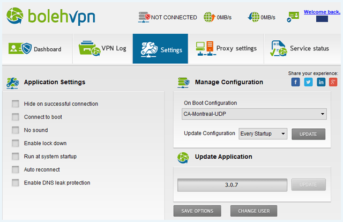
Task: Enable Run at system startup
Action: pos(16,157)
